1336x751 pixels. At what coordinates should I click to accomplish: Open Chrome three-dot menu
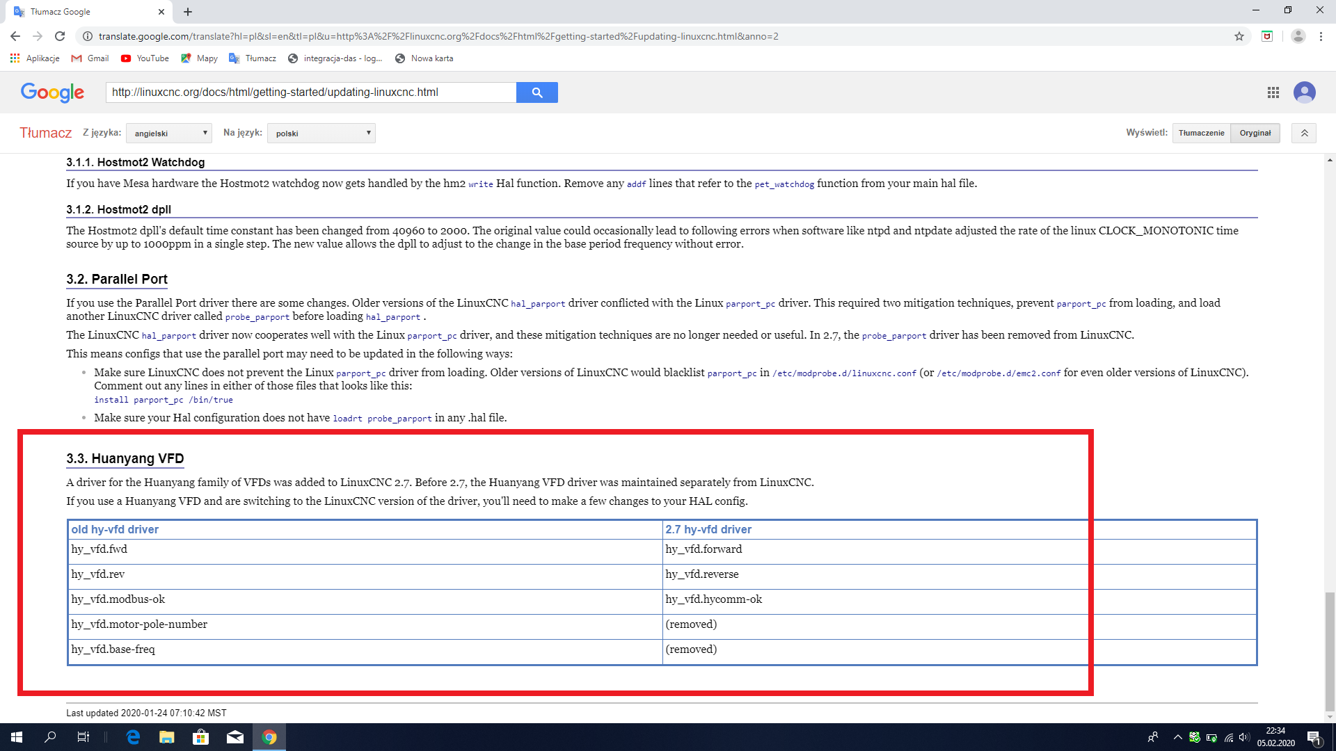1321,36
